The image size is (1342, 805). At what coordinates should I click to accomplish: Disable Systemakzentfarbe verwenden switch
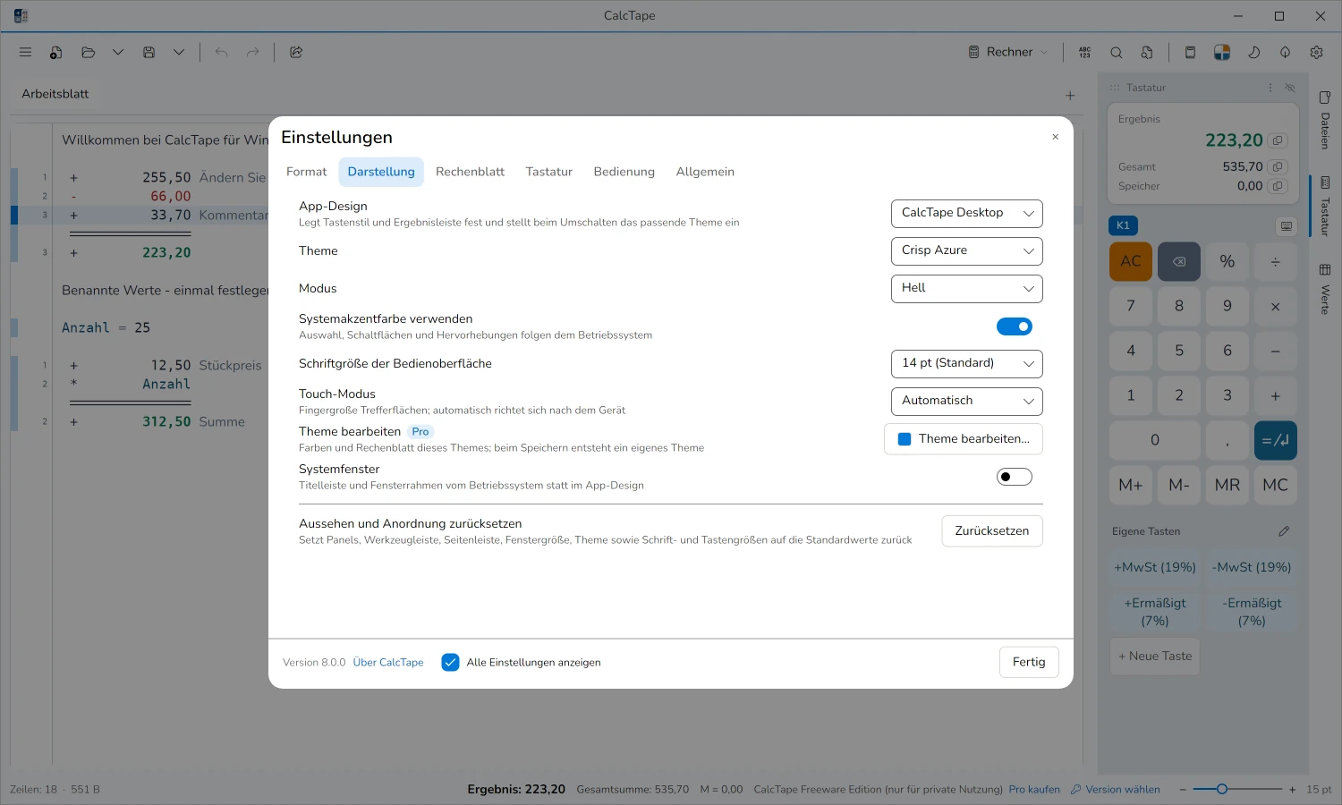(1015, 326)
